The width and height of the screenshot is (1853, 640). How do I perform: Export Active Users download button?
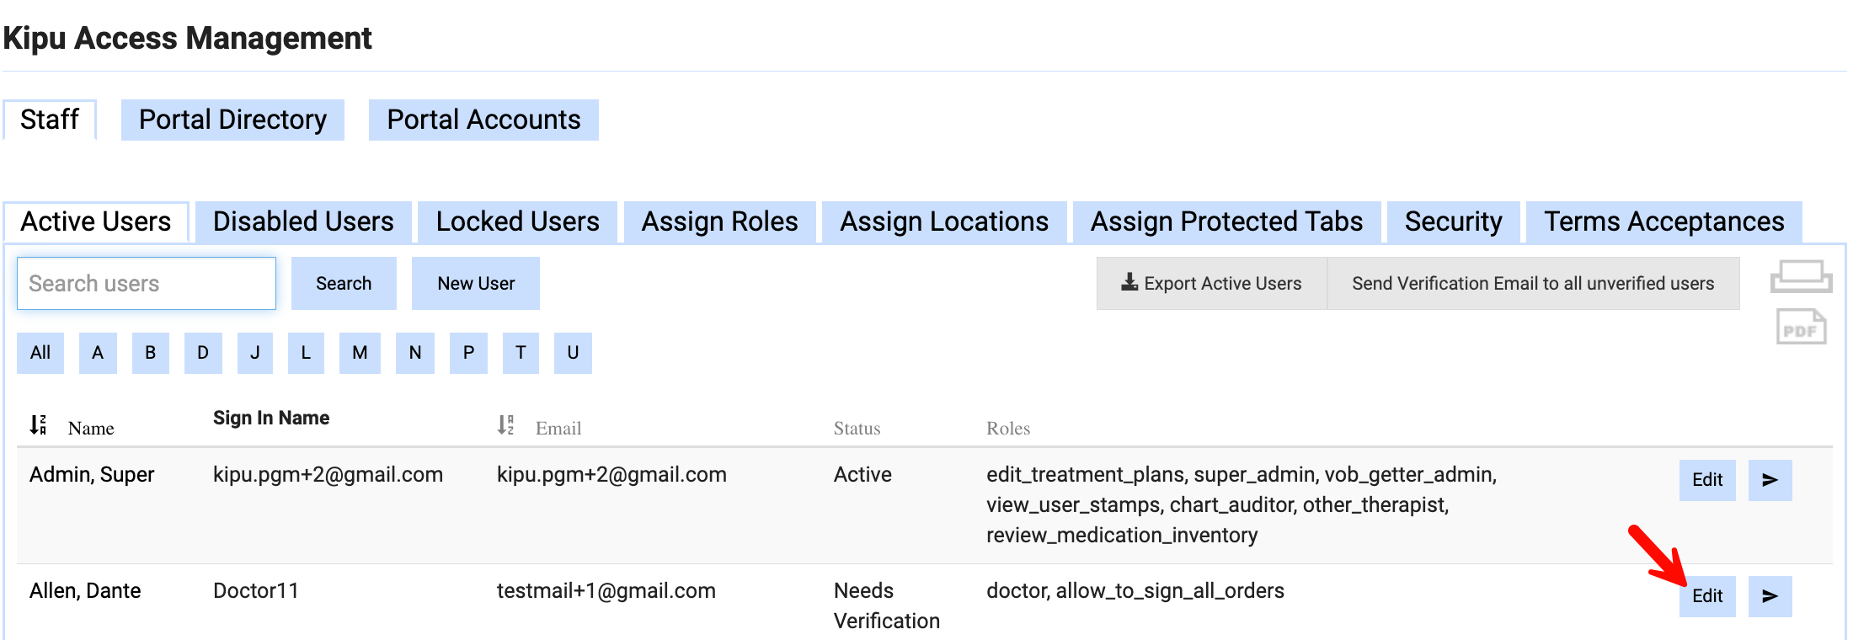(1211, 284)
